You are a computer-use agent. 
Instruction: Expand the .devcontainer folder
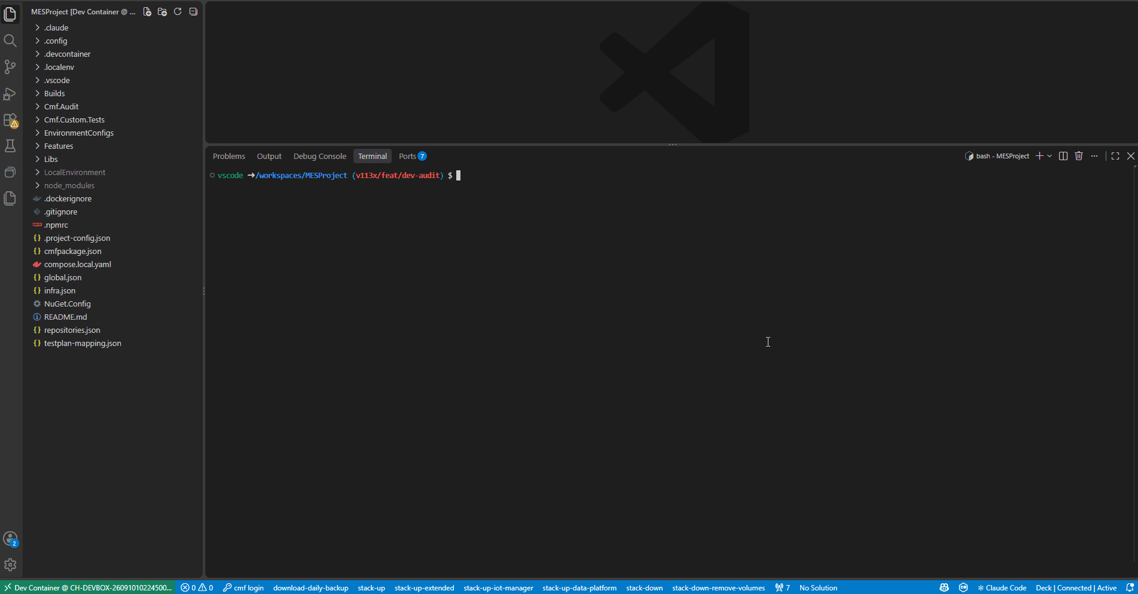coord(112,54)
